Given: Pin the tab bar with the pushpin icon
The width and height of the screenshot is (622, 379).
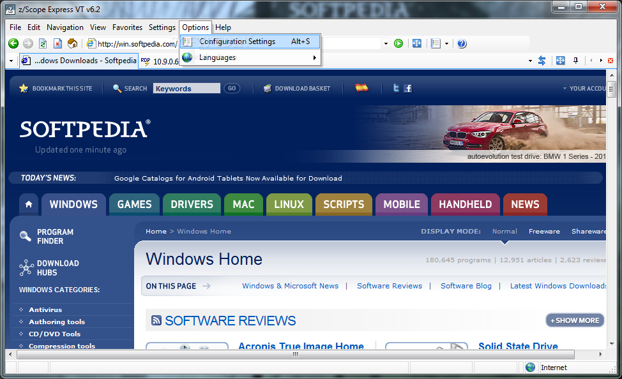Looking at the screenshot, I should click(575, 61).
